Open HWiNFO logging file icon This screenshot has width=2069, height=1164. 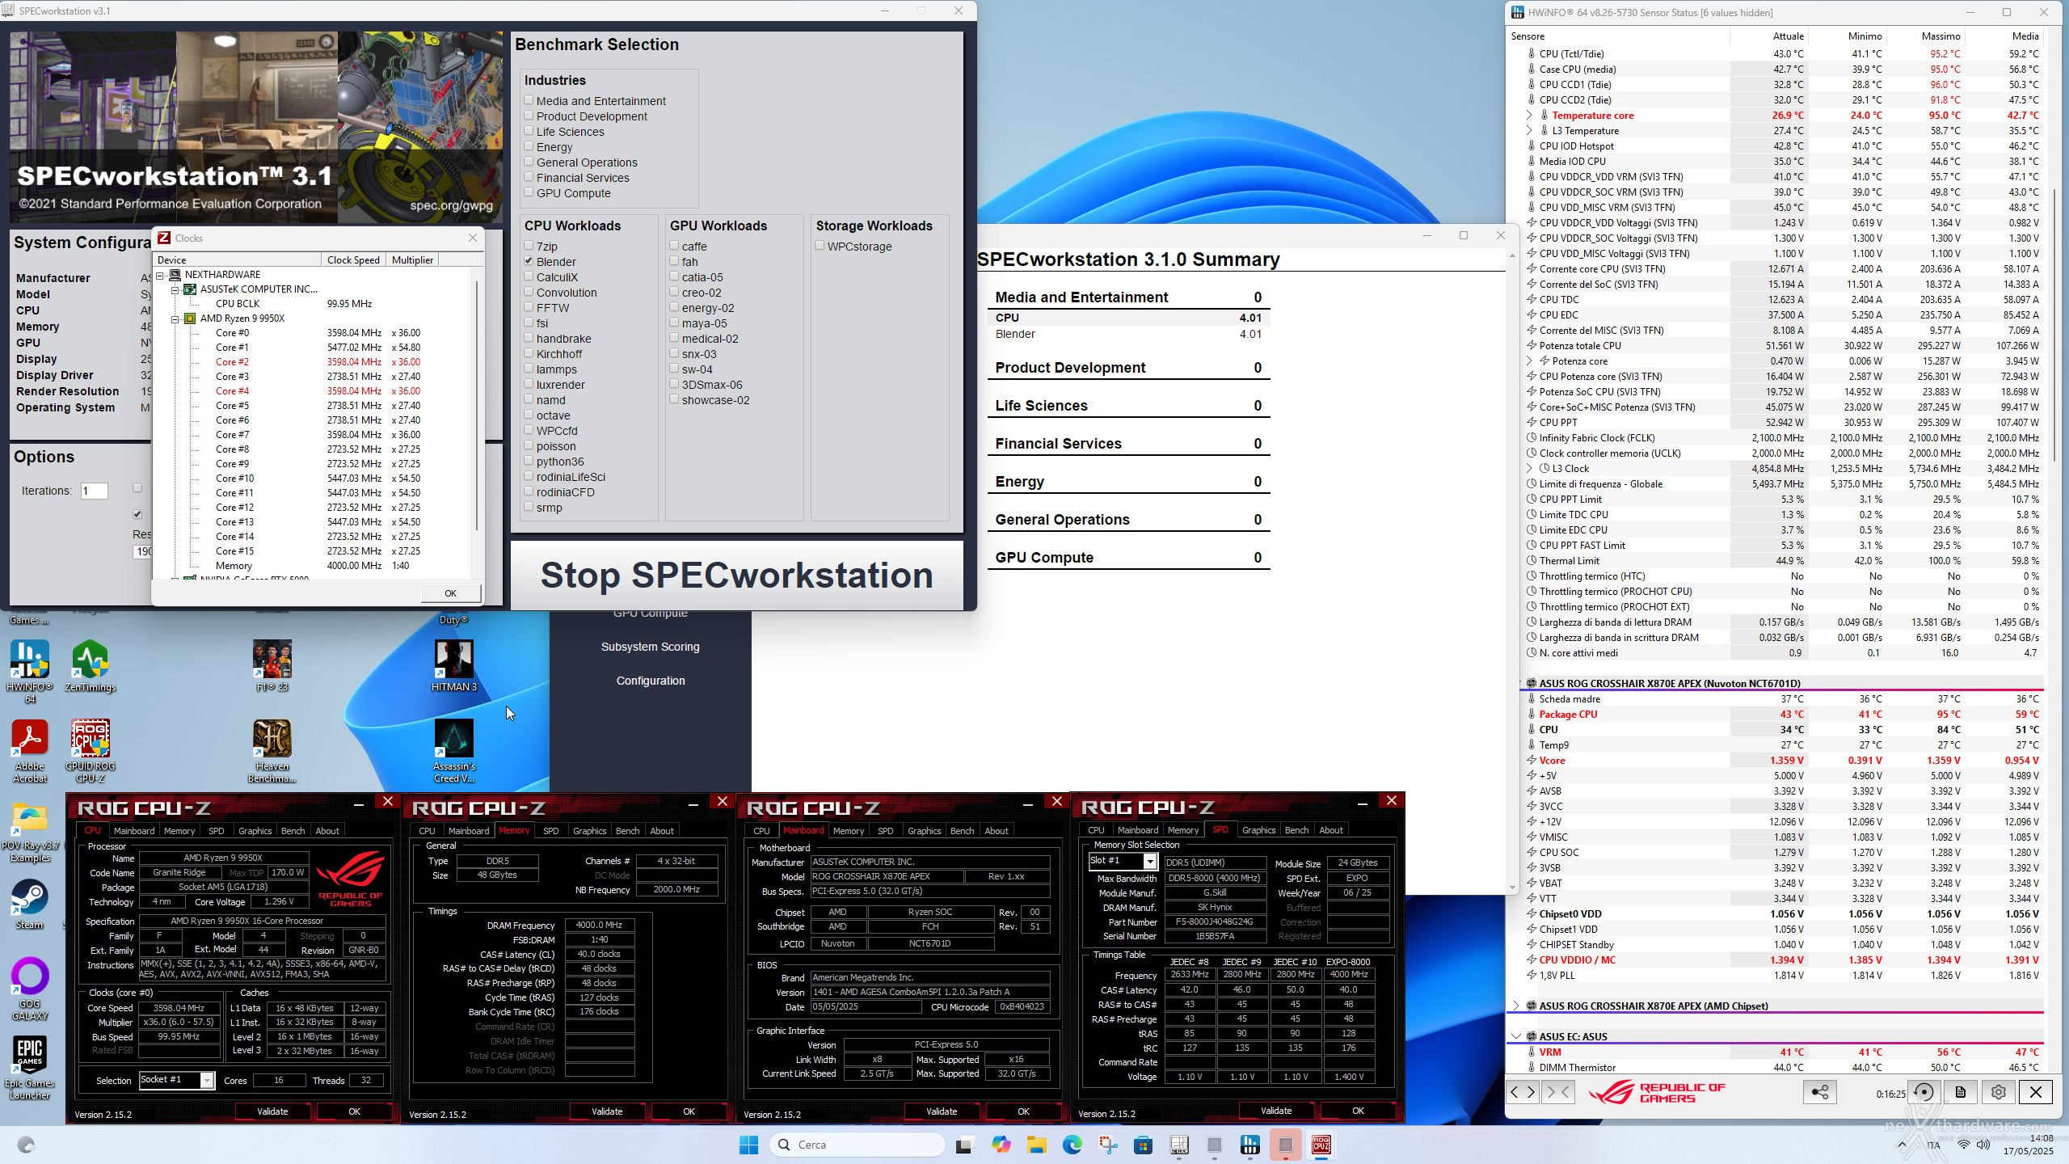click(1961, 1092)
